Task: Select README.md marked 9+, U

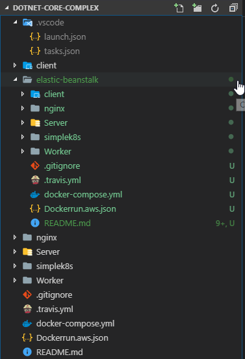Action: pos(68,223)
